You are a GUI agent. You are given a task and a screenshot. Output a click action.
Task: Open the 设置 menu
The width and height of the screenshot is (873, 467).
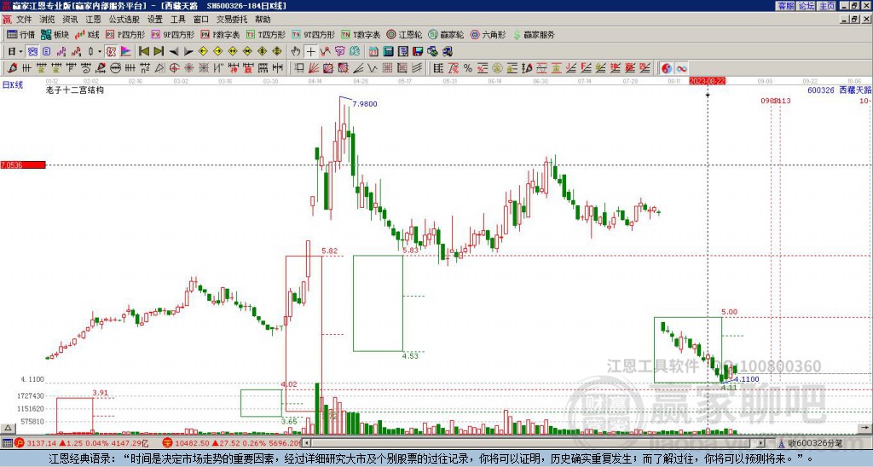coord(155,20)
